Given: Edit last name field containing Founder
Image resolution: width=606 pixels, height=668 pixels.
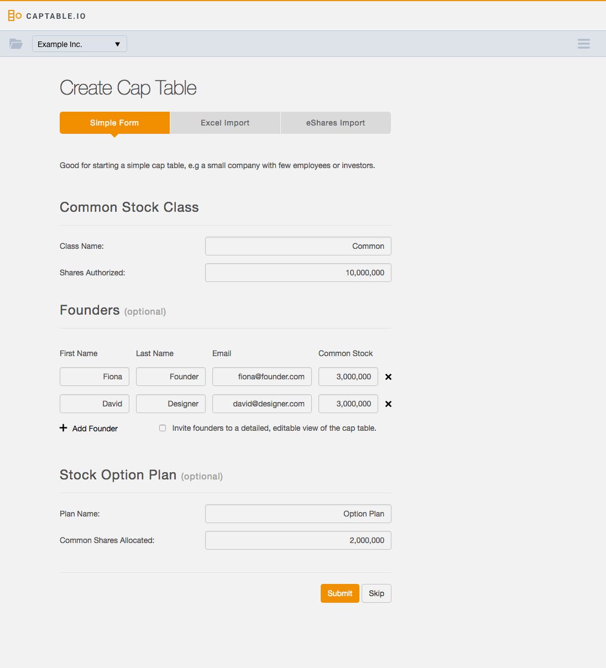Looking at the screenshot, I should [171, 377].
